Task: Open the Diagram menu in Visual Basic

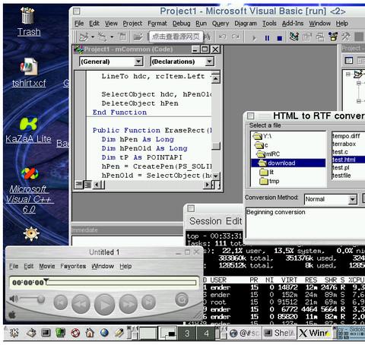Action: click(x=246, y=24)
